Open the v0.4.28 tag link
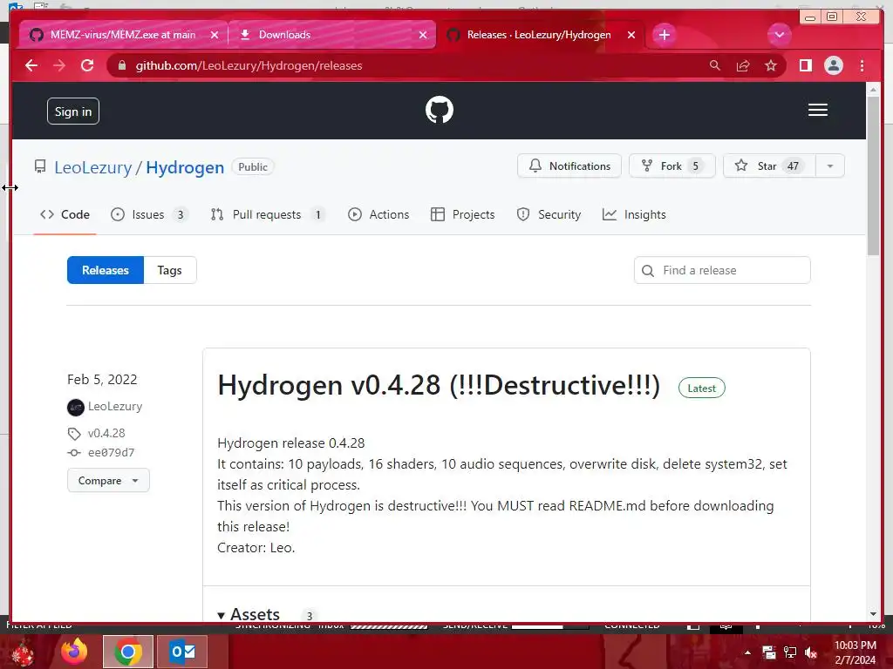This screenshot has width=893, height=669. (106, 434)
